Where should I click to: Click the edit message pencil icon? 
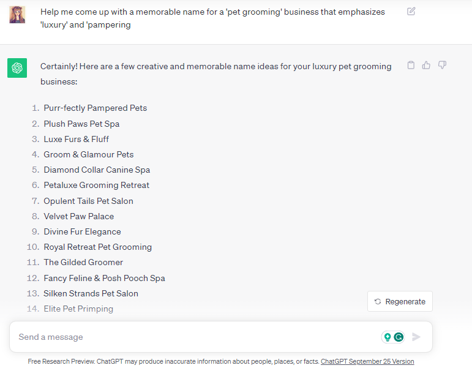tap(411, 11)
